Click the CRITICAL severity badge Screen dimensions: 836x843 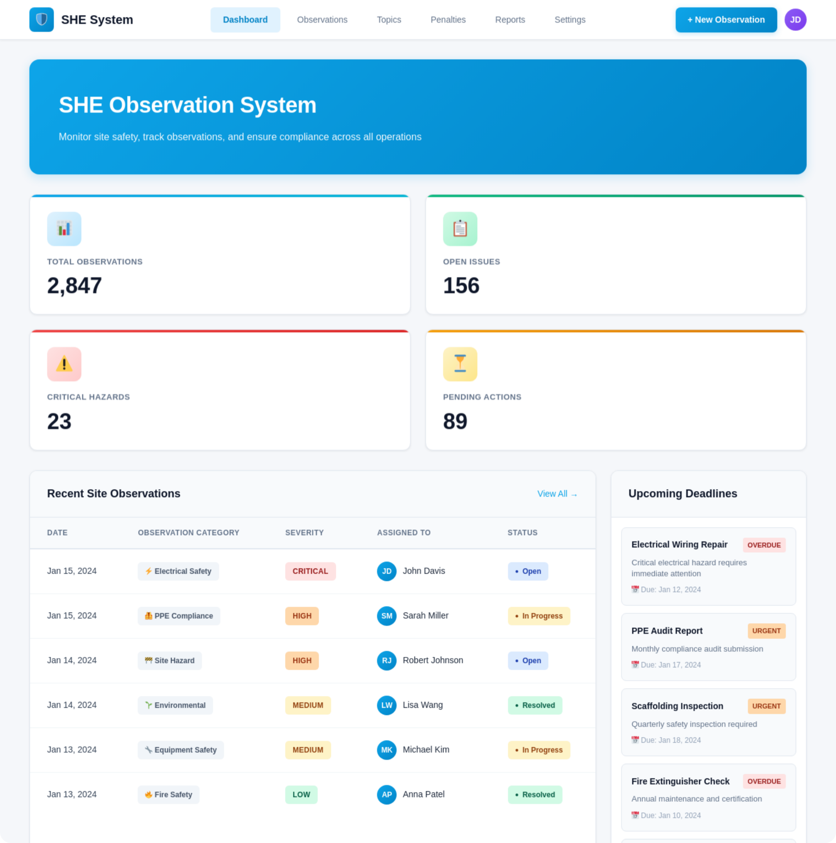pyautogui.click(x=310, y=571)
